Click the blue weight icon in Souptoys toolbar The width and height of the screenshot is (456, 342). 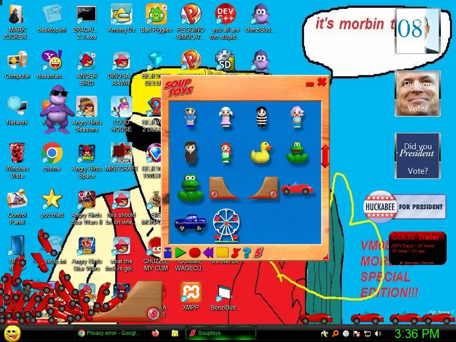pyautogui.click(x=168, y=253)
